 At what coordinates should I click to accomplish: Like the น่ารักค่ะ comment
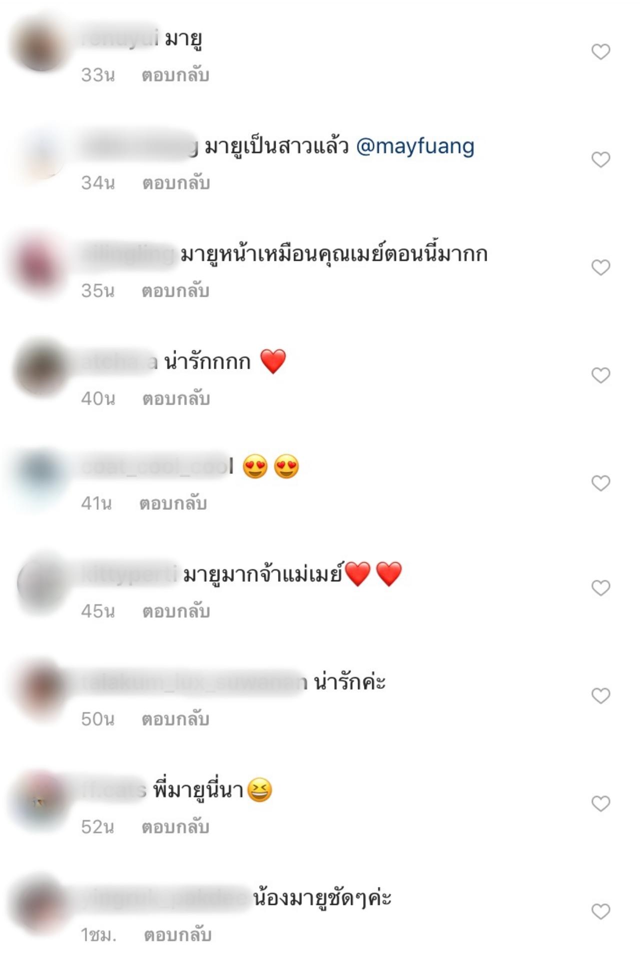click(x=600, y=696)
